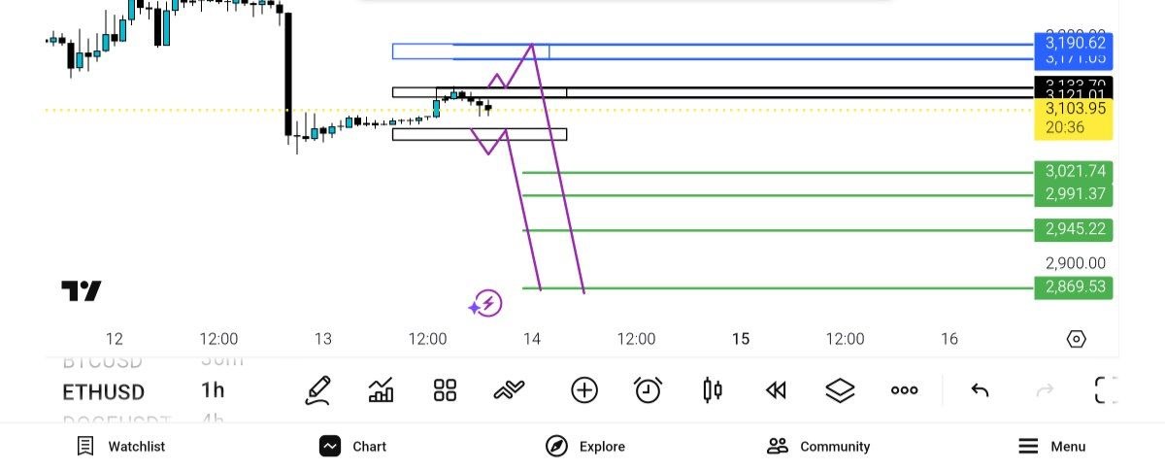The height and width of the screenshot is (470, 1165).
Task: Open the four-squares templates icon
Action: (x=445, y=390)
